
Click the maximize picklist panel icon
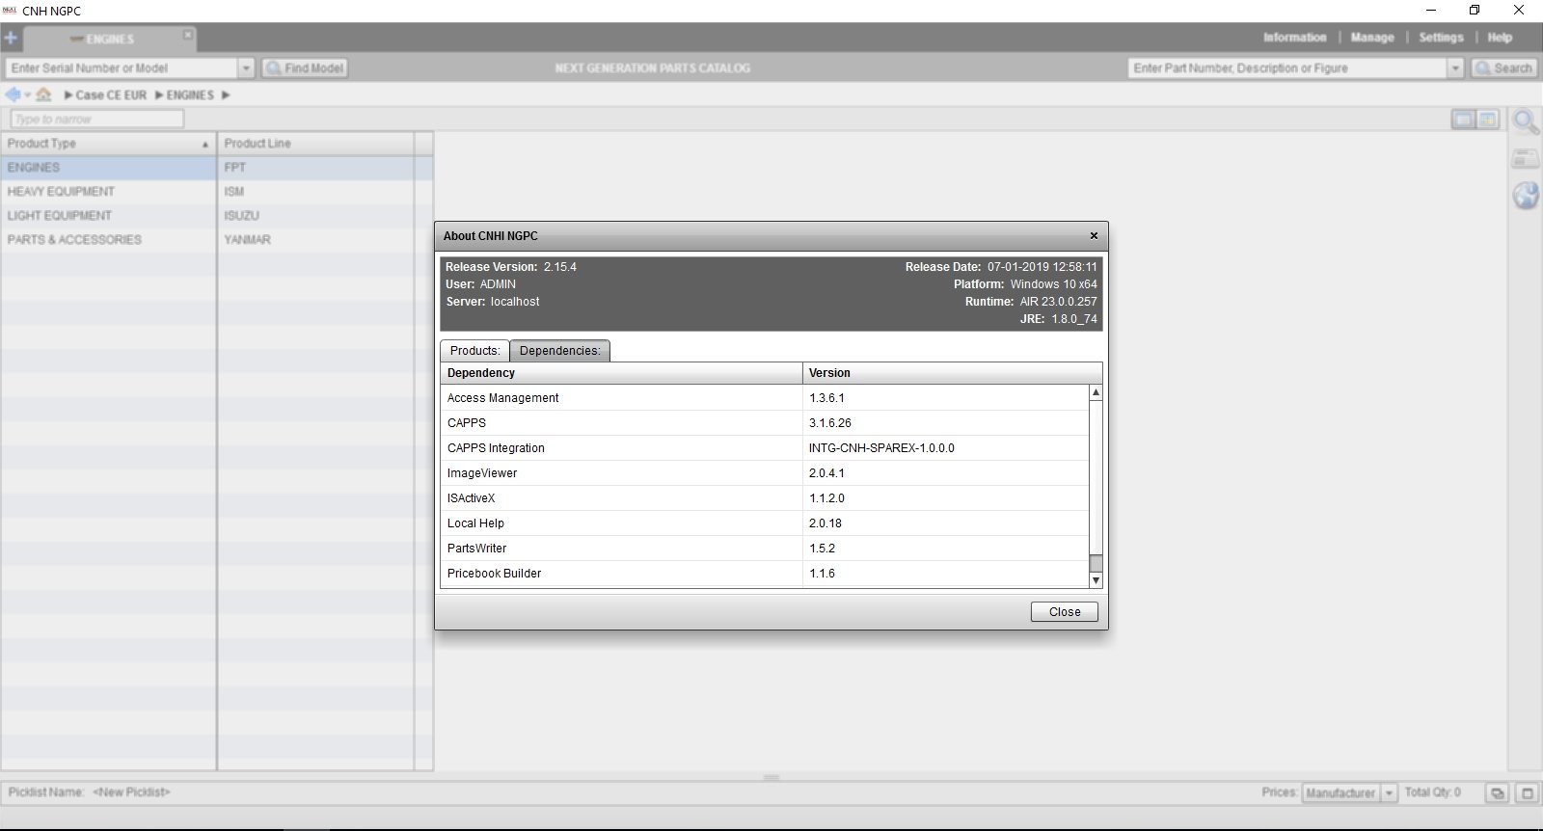[1527, 793]
